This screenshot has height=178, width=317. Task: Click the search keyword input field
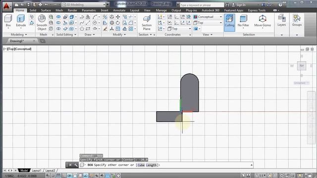tap(202, 5)
